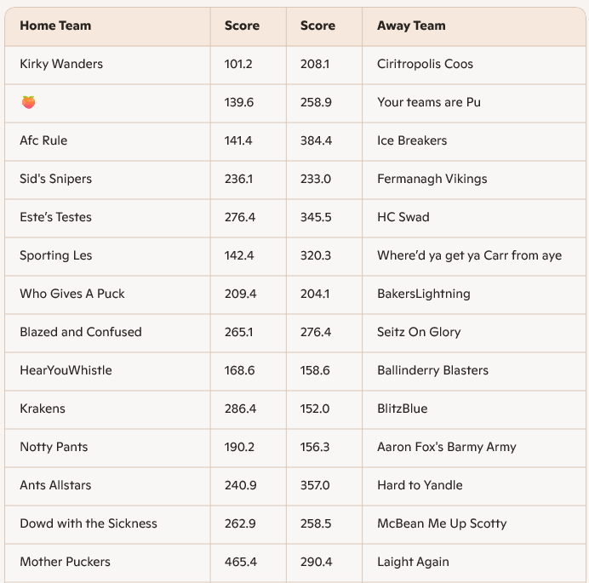Click the Home Team column header
The height and width of the screenshot is (583, 589).
(x=55, y=26)
